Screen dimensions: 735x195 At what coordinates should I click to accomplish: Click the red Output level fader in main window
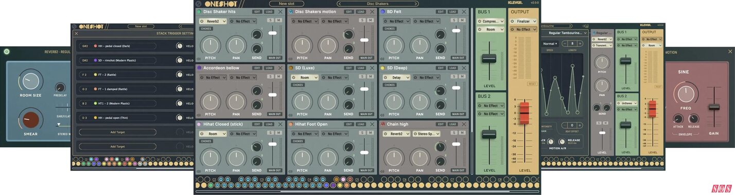tap(524, 112)
